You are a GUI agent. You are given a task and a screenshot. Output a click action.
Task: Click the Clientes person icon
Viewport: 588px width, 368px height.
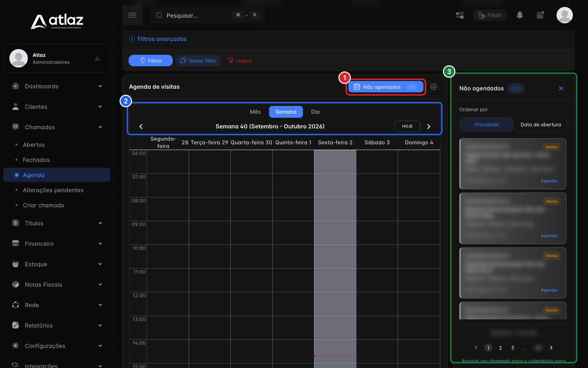(x=16, y=107)
